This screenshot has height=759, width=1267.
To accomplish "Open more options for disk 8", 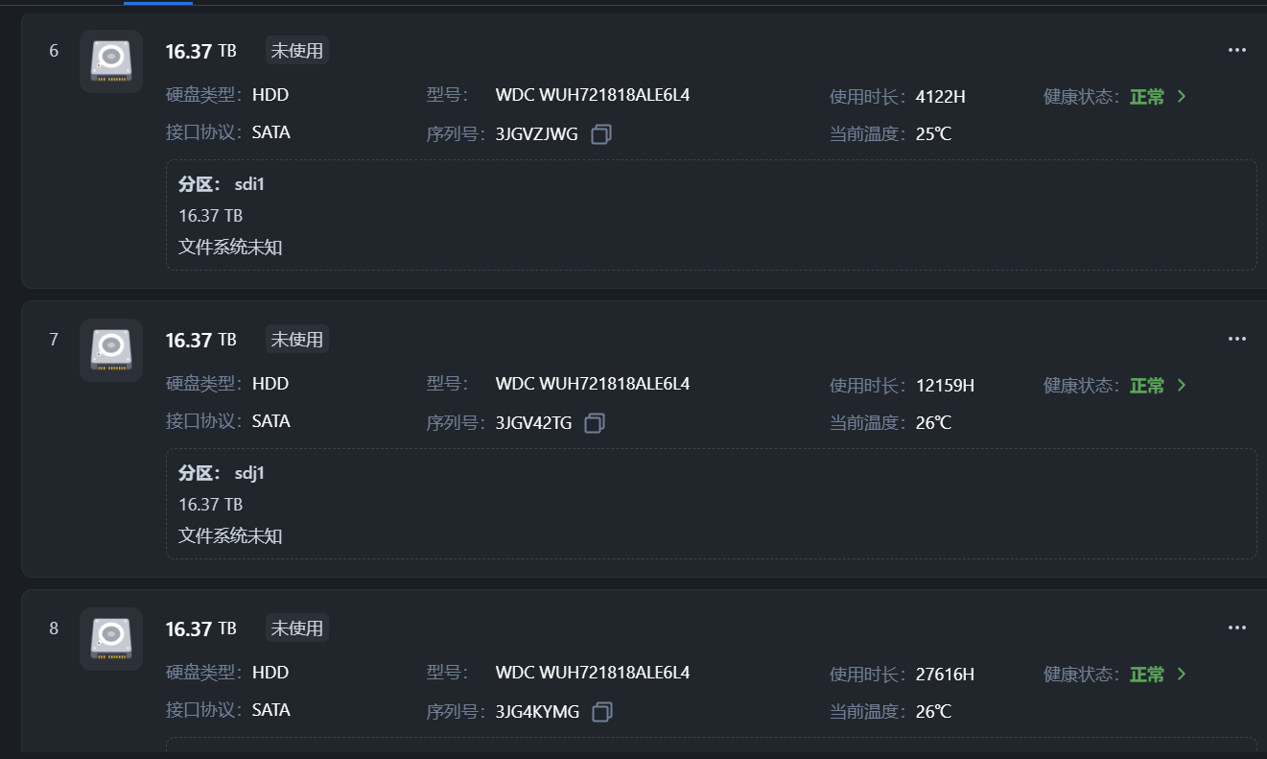I will [x=1237, y=628].
